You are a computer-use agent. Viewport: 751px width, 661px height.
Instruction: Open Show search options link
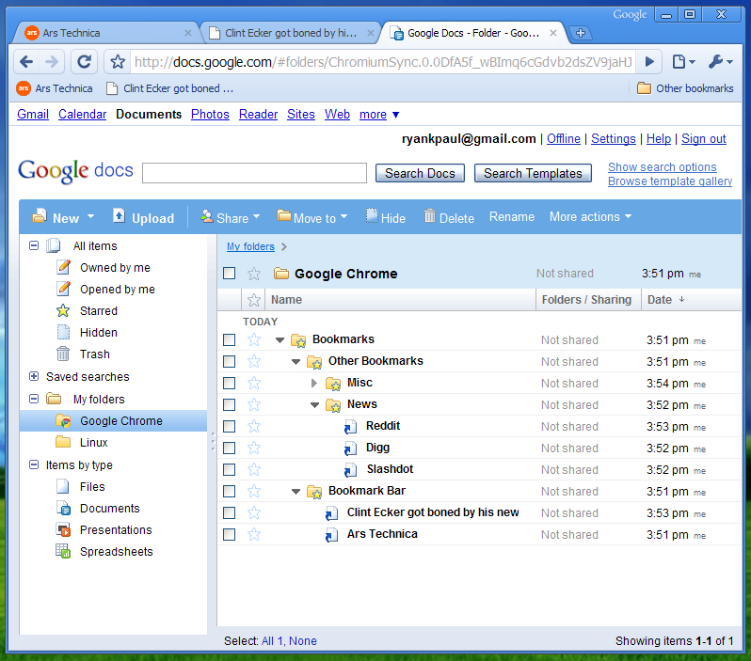662,167
